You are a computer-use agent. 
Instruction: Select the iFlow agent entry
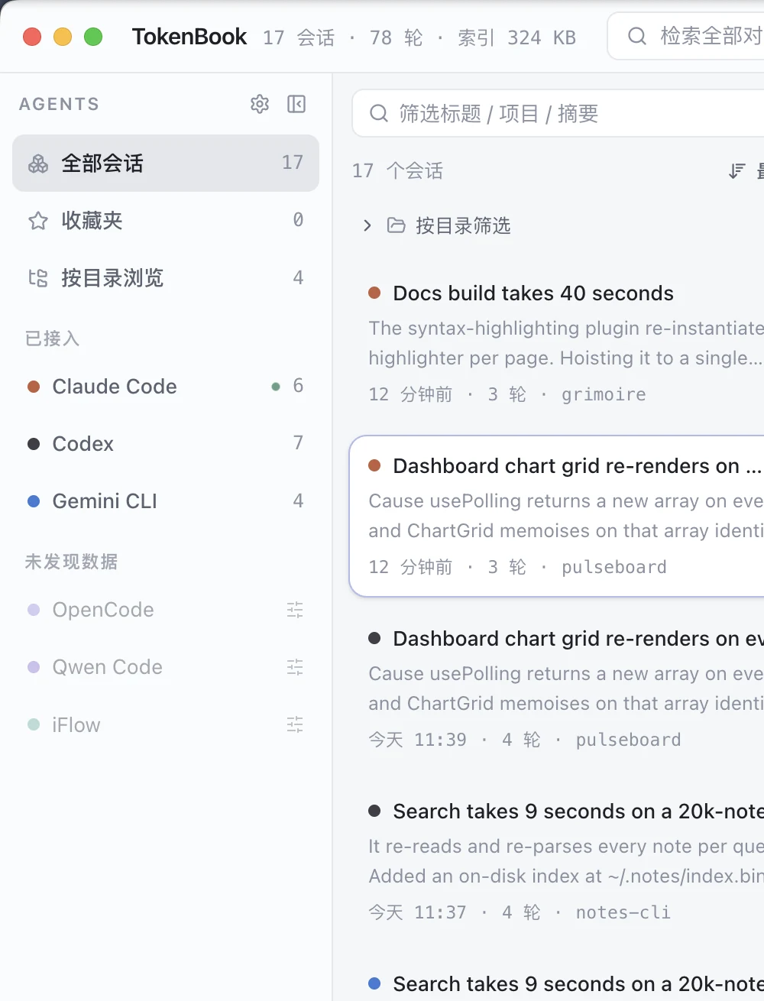coord(166,724)
